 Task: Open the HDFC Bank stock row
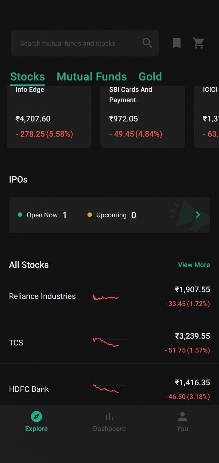click(29, 389)
